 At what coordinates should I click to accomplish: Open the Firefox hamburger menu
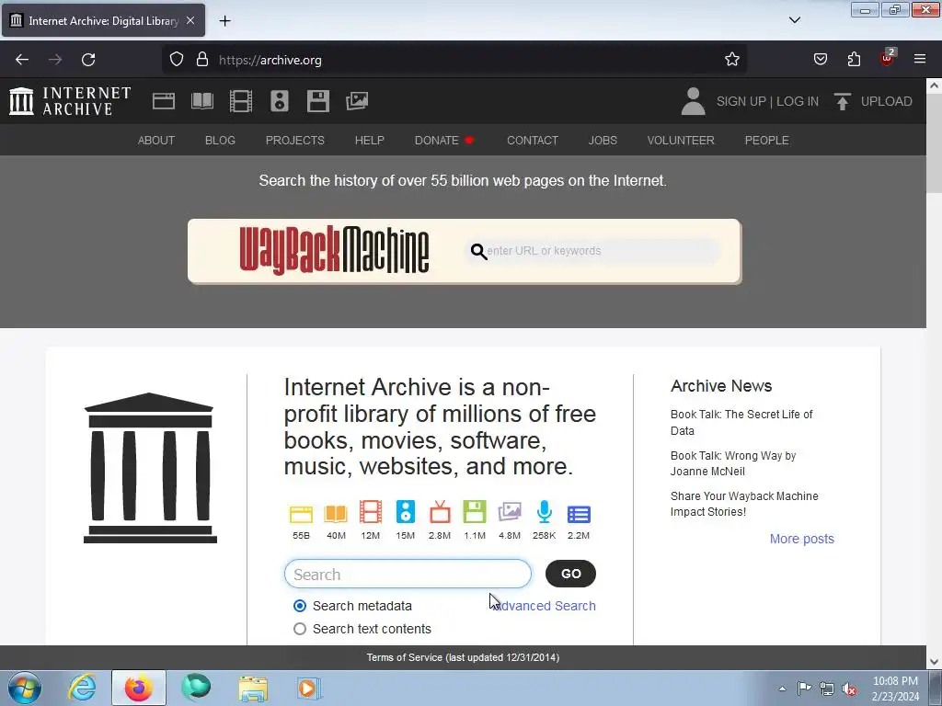click(920, 59)
